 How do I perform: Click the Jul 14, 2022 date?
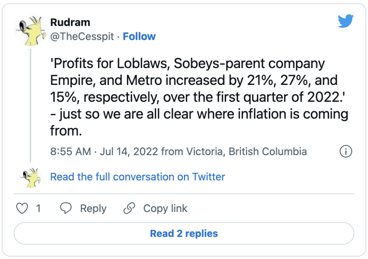point(129,151)
